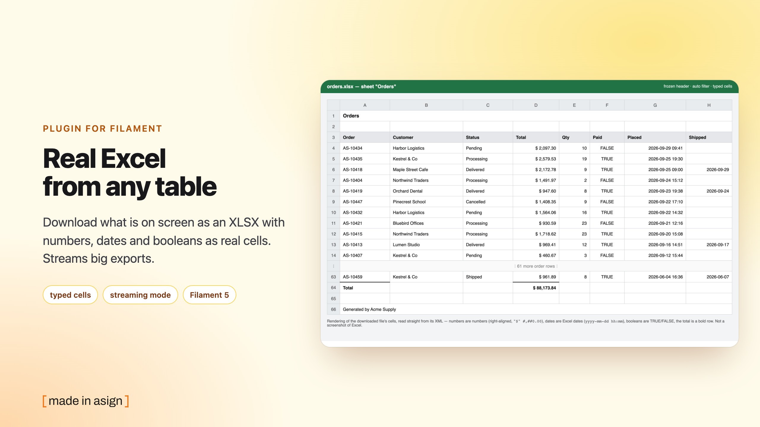Click 'frozen header · auto filter · typed cells' label
The height and width of the screenshot is (427, 760).
[x=698, y=86]
